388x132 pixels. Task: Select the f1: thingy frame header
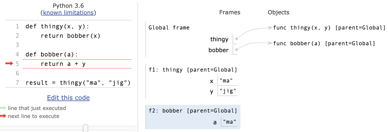pyautogui.click(x=193, y=70)
